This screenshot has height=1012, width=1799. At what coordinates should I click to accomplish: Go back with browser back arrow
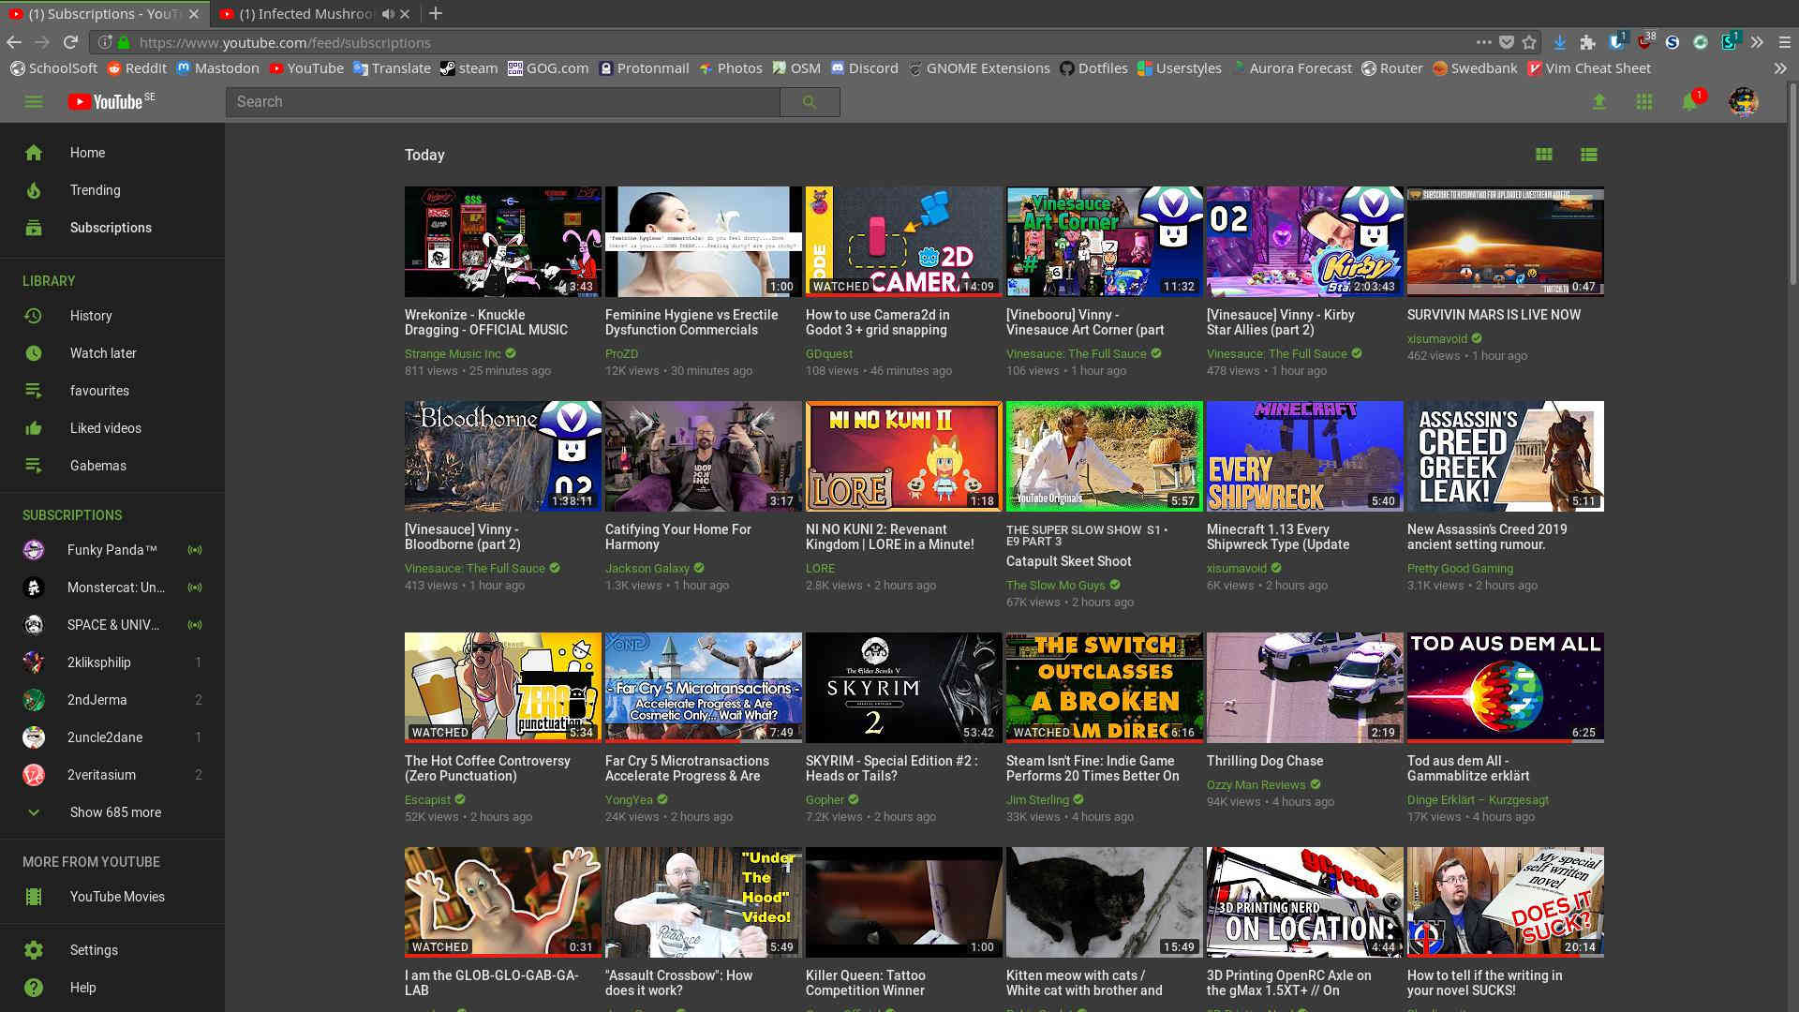[14, 42]
